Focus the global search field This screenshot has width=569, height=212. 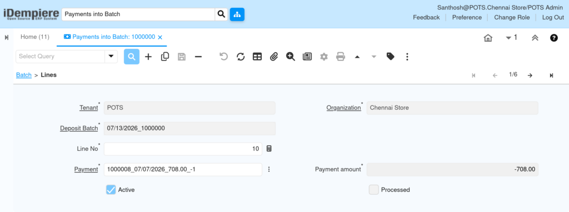coord(138,14)
